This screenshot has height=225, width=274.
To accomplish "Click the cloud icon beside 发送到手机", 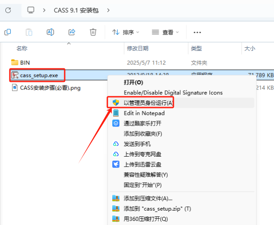I will (116, 144).
